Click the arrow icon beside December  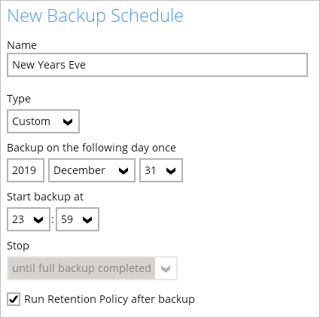pyautogui.click(x=123, y=171)
